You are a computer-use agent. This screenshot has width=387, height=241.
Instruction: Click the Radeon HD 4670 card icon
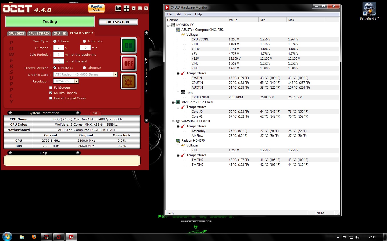178,141
